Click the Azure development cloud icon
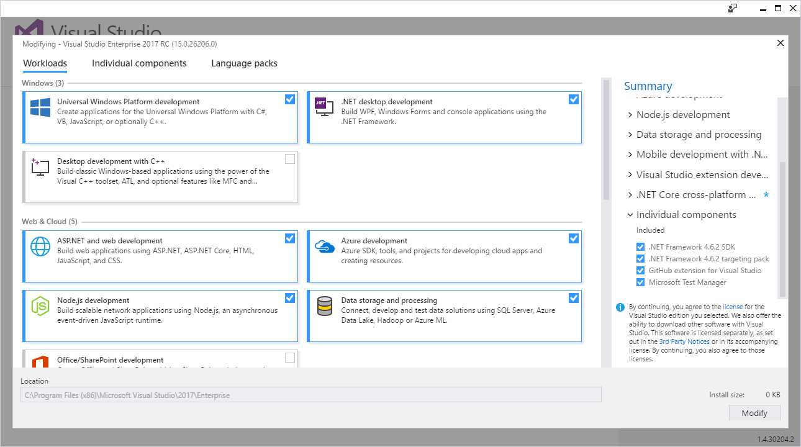The height and width of the screenshot is (447, 801). pos(324,246)
